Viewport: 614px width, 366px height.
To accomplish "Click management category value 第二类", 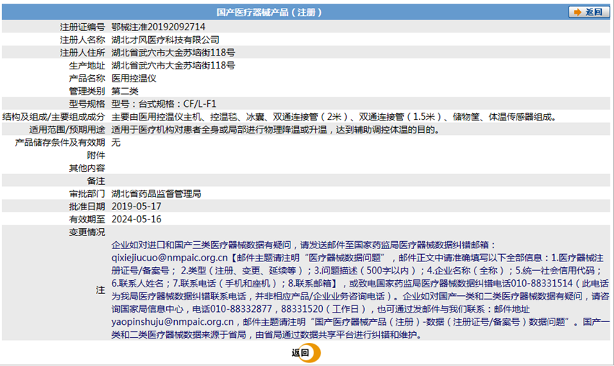I will (125, 91).
